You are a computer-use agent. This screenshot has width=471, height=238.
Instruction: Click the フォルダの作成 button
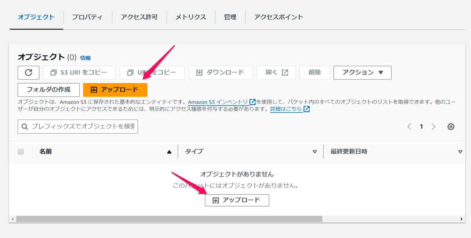click(x=49, y=90)
